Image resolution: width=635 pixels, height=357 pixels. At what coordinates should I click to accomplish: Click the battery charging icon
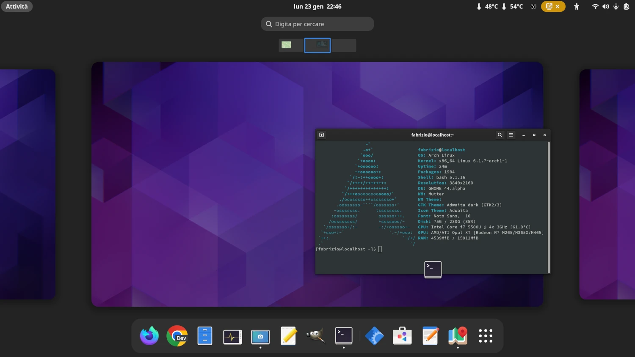(627, 6)
